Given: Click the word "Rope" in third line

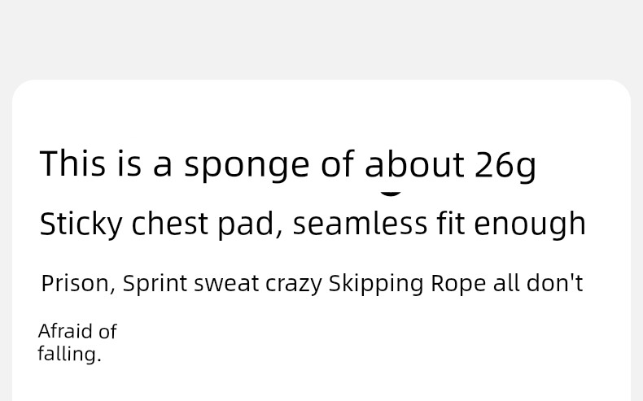Looking at the screenshot, I should point(458,284).
